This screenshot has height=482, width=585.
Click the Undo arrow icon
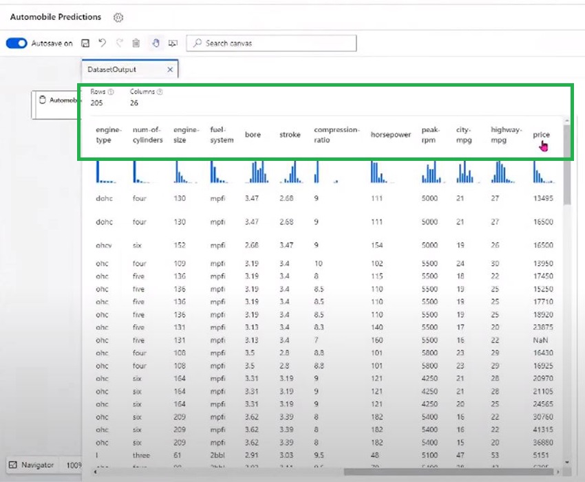[103, 43]
